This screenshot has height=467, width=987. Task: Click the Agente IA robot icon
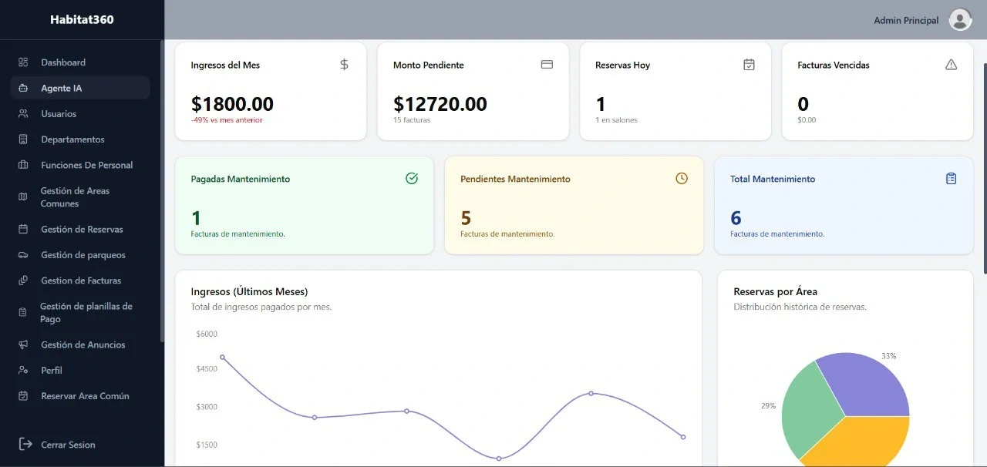(23, 89)
